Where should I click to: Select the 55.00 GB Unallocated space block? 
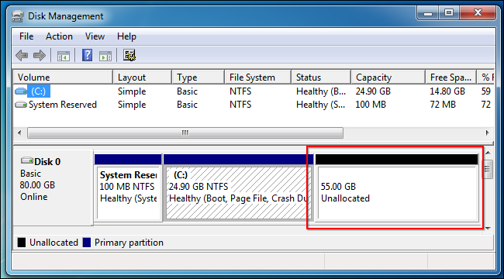(397, 188)
